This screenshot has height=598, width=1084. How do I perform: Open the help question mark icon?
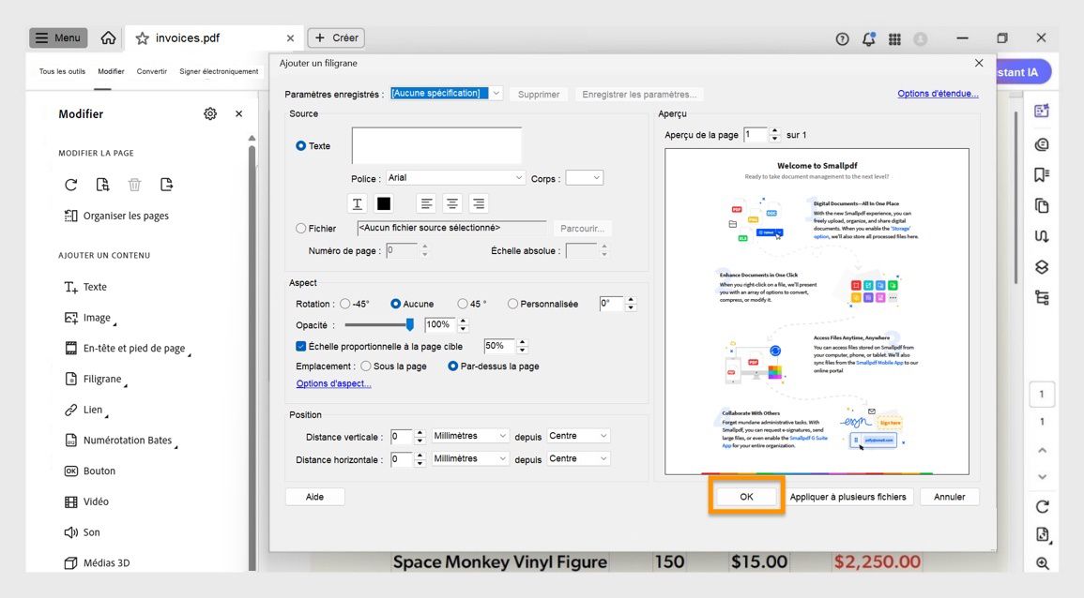tap(842, 39)
